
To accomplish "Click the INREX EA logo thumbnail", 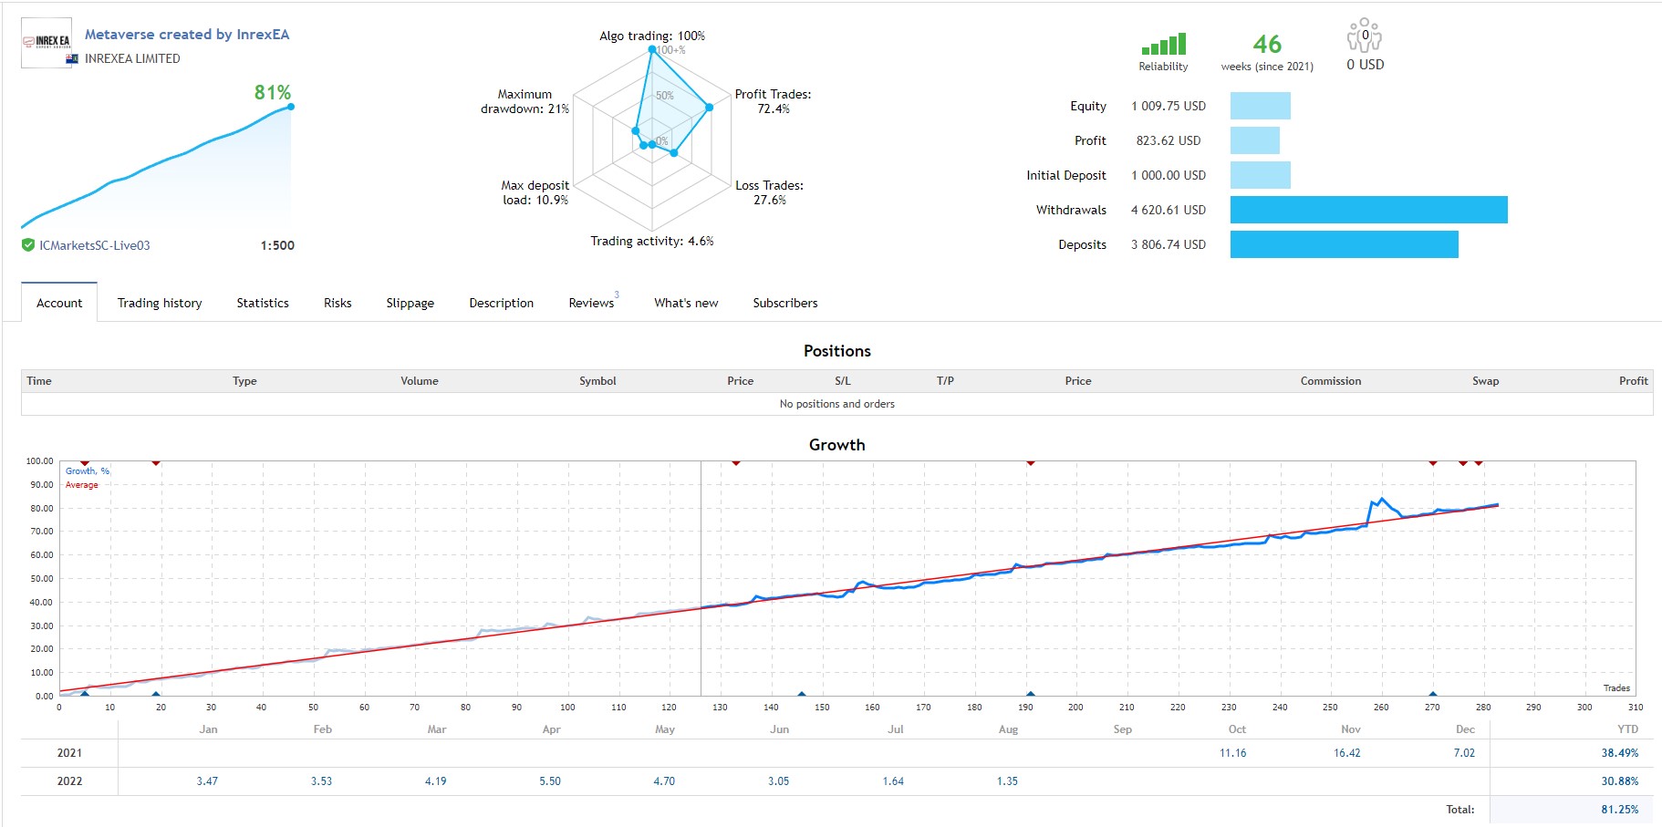I will point(47,42).
